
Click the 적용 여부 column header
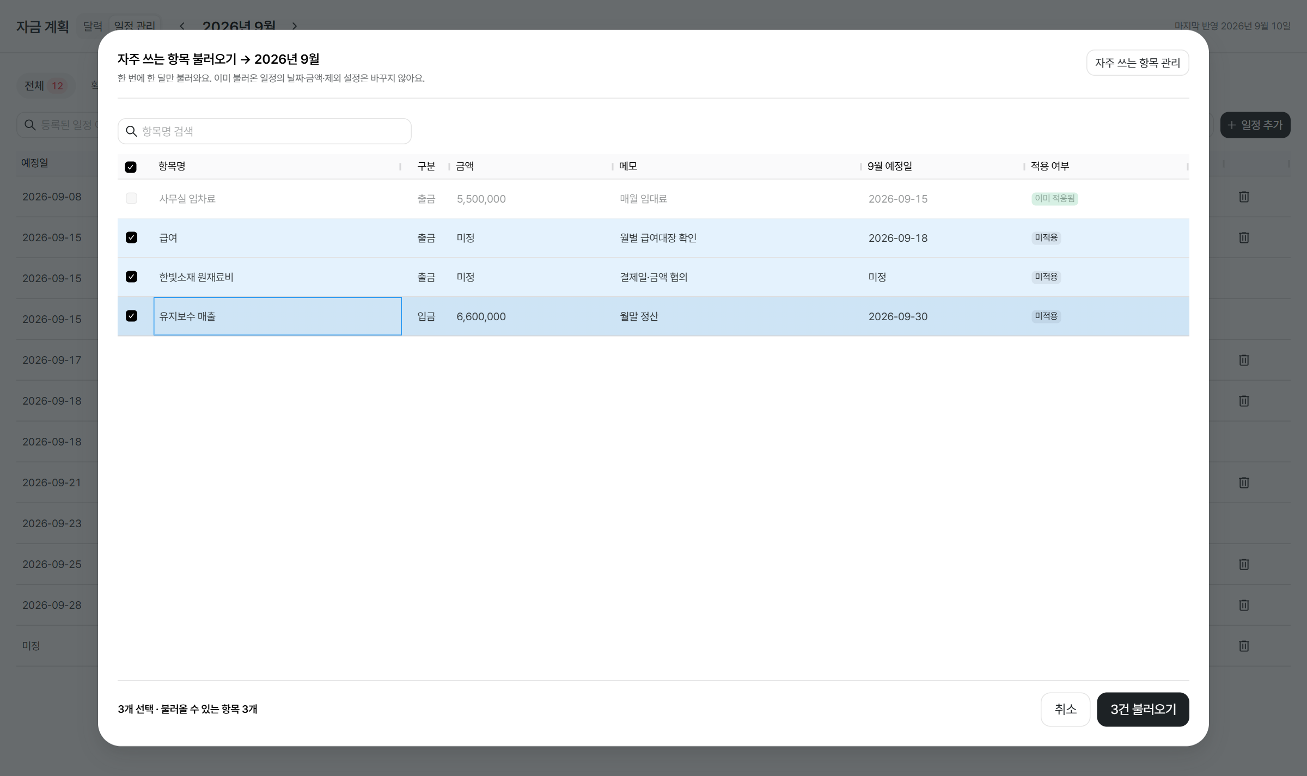1049,166
